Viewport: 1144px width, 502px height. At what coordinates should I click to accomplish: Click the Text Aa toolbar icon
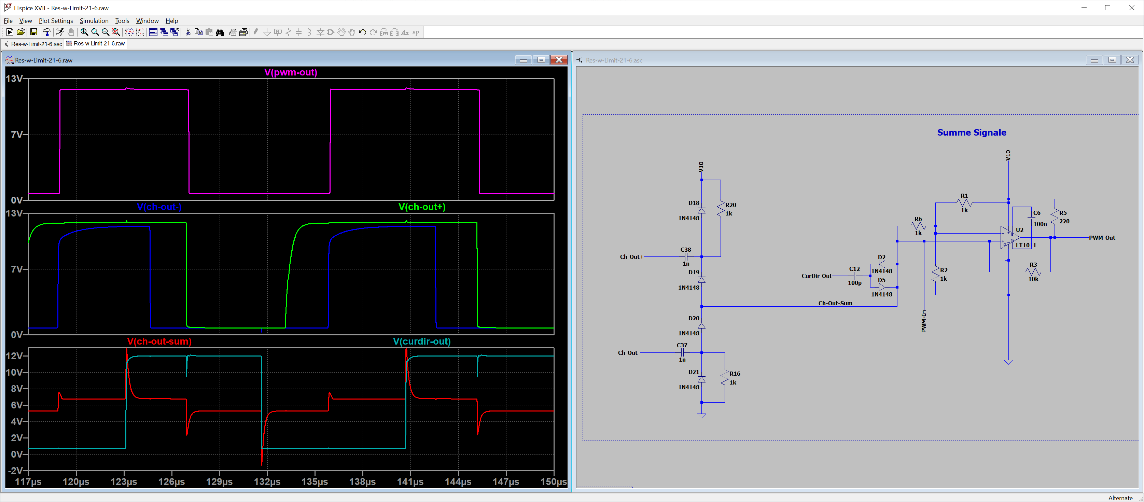(x=405, y=32)
